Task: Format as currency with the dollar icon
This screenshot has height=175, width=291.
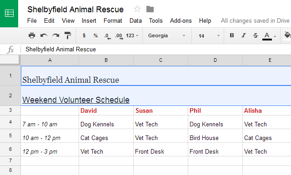Action: [x=84, y=35]
